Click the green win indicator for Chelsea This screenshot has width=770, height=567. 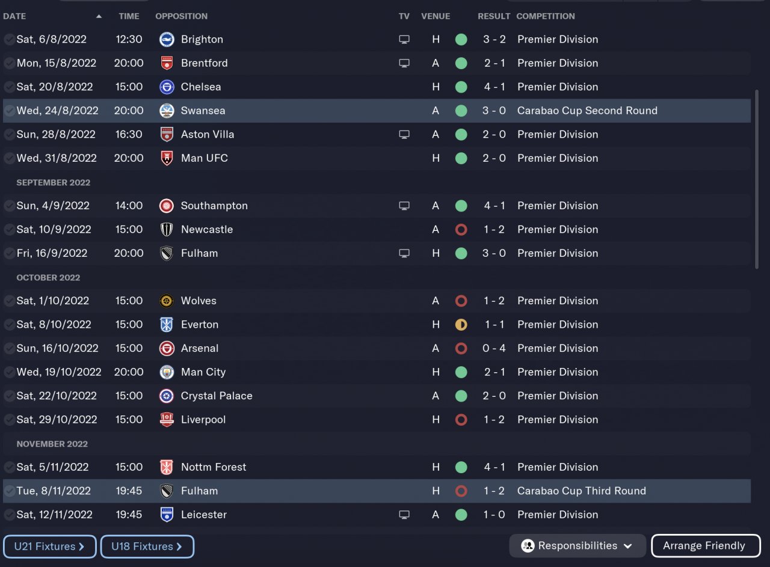click(461, 87)
